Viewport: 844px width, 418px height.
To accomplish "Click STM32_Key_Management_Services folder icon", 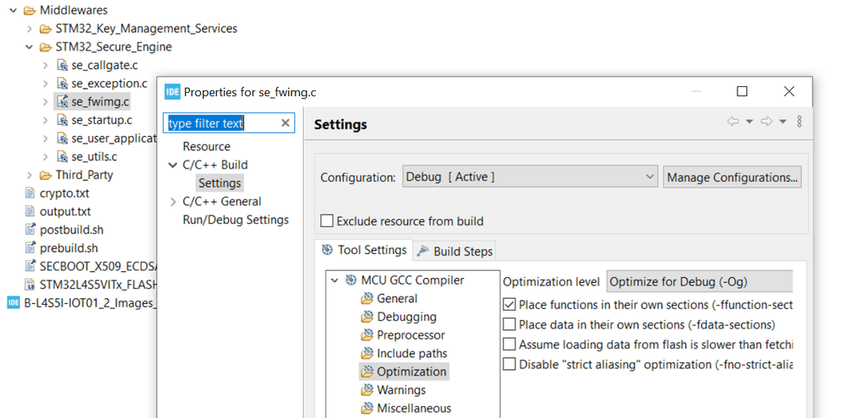I will coord(46,29).
